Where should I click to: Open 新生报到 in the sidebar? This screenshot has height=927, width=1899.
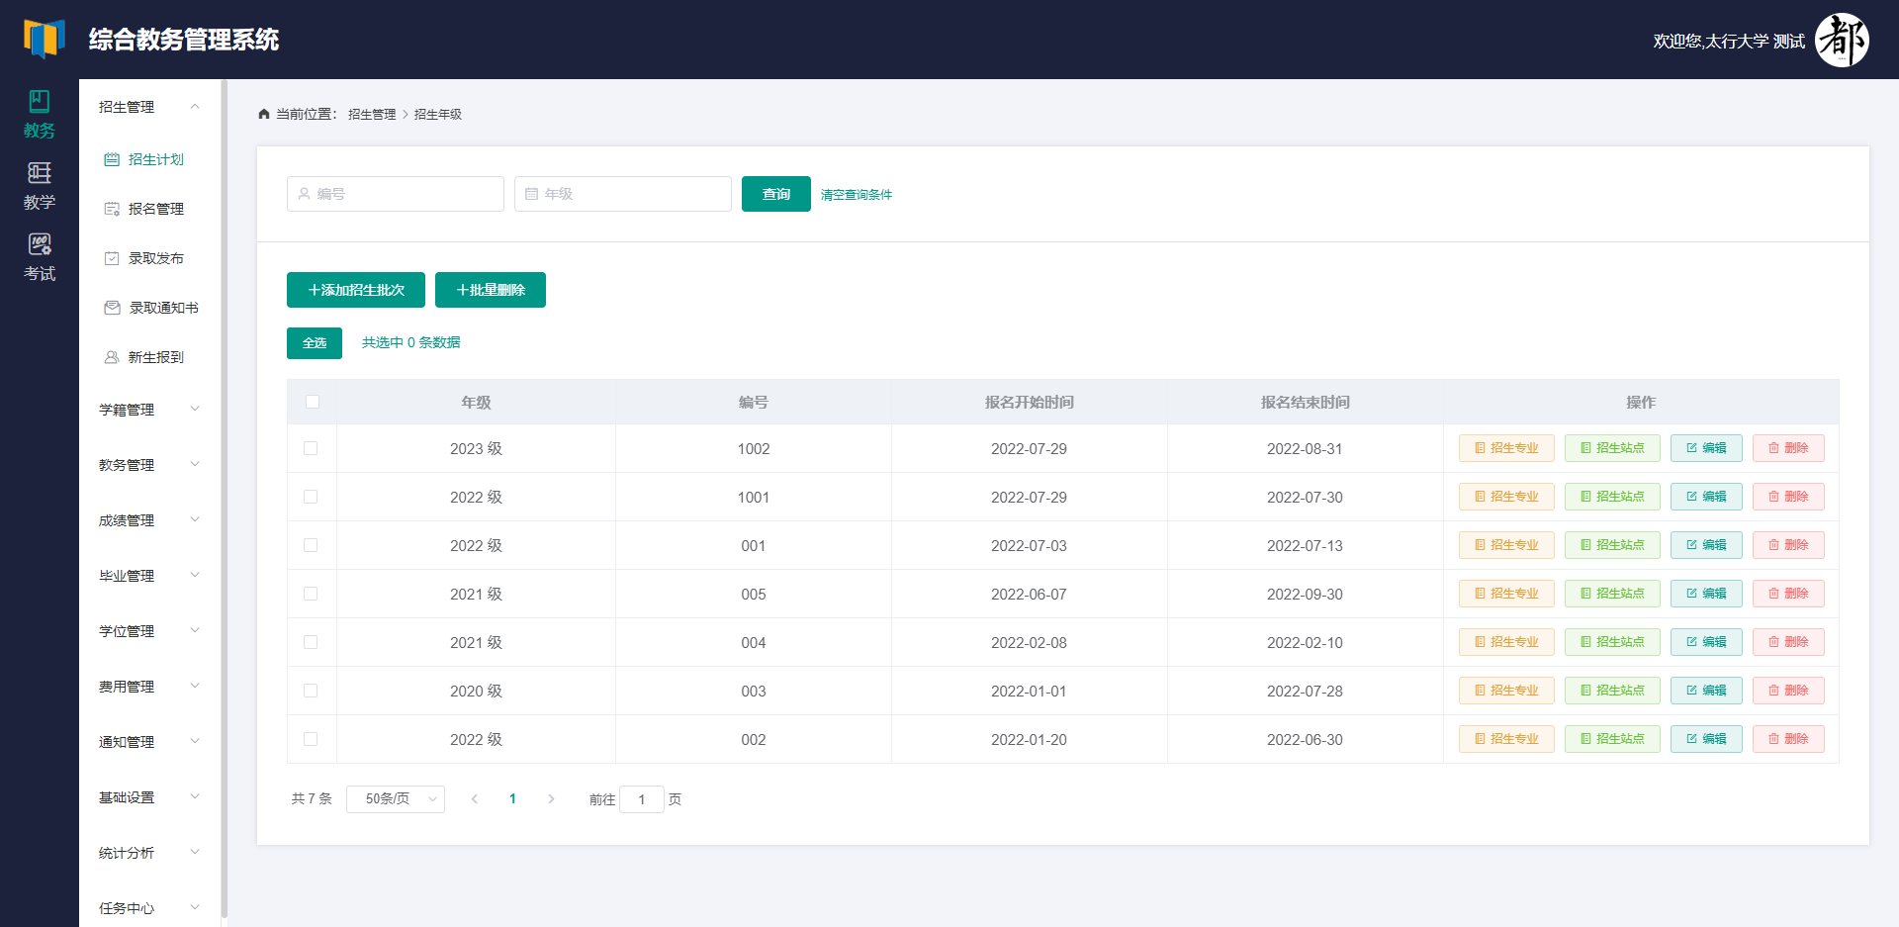pyautogui.click(x=149, y=357)
